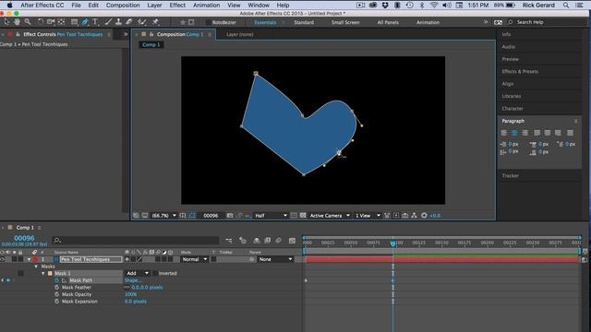Select the Rectangle shape tool
This screenshot has width=591, height=332.
[74, 22]
